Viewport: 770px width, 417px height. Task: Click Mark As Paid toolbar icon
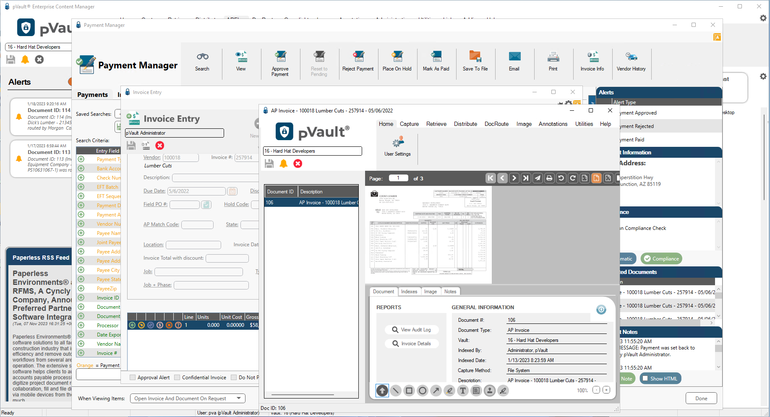436,62
